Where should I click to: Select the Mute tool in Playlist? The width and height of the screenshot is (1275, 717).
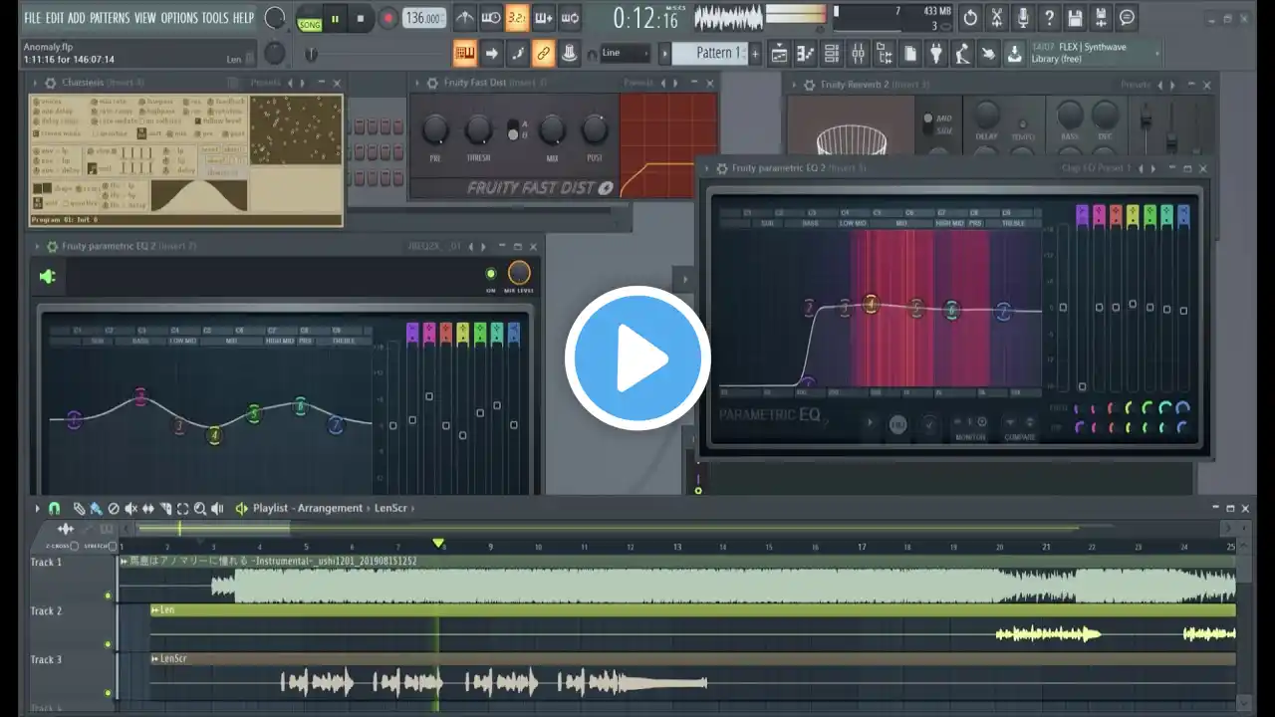(x=130, y=508)
